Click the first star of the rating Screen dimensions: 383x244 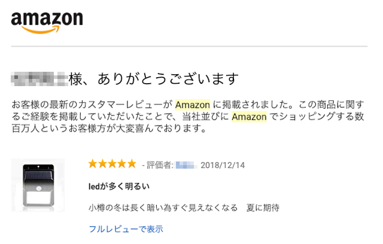point(93,164)
